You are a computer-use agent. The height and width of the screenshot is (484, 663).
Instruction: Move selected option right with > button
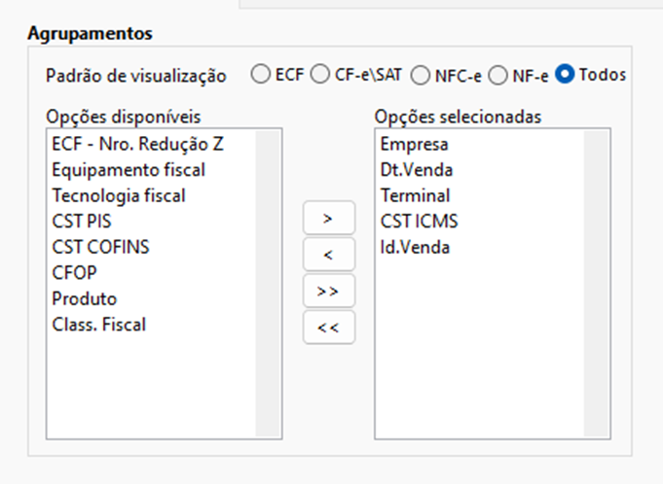pos(328,218)
